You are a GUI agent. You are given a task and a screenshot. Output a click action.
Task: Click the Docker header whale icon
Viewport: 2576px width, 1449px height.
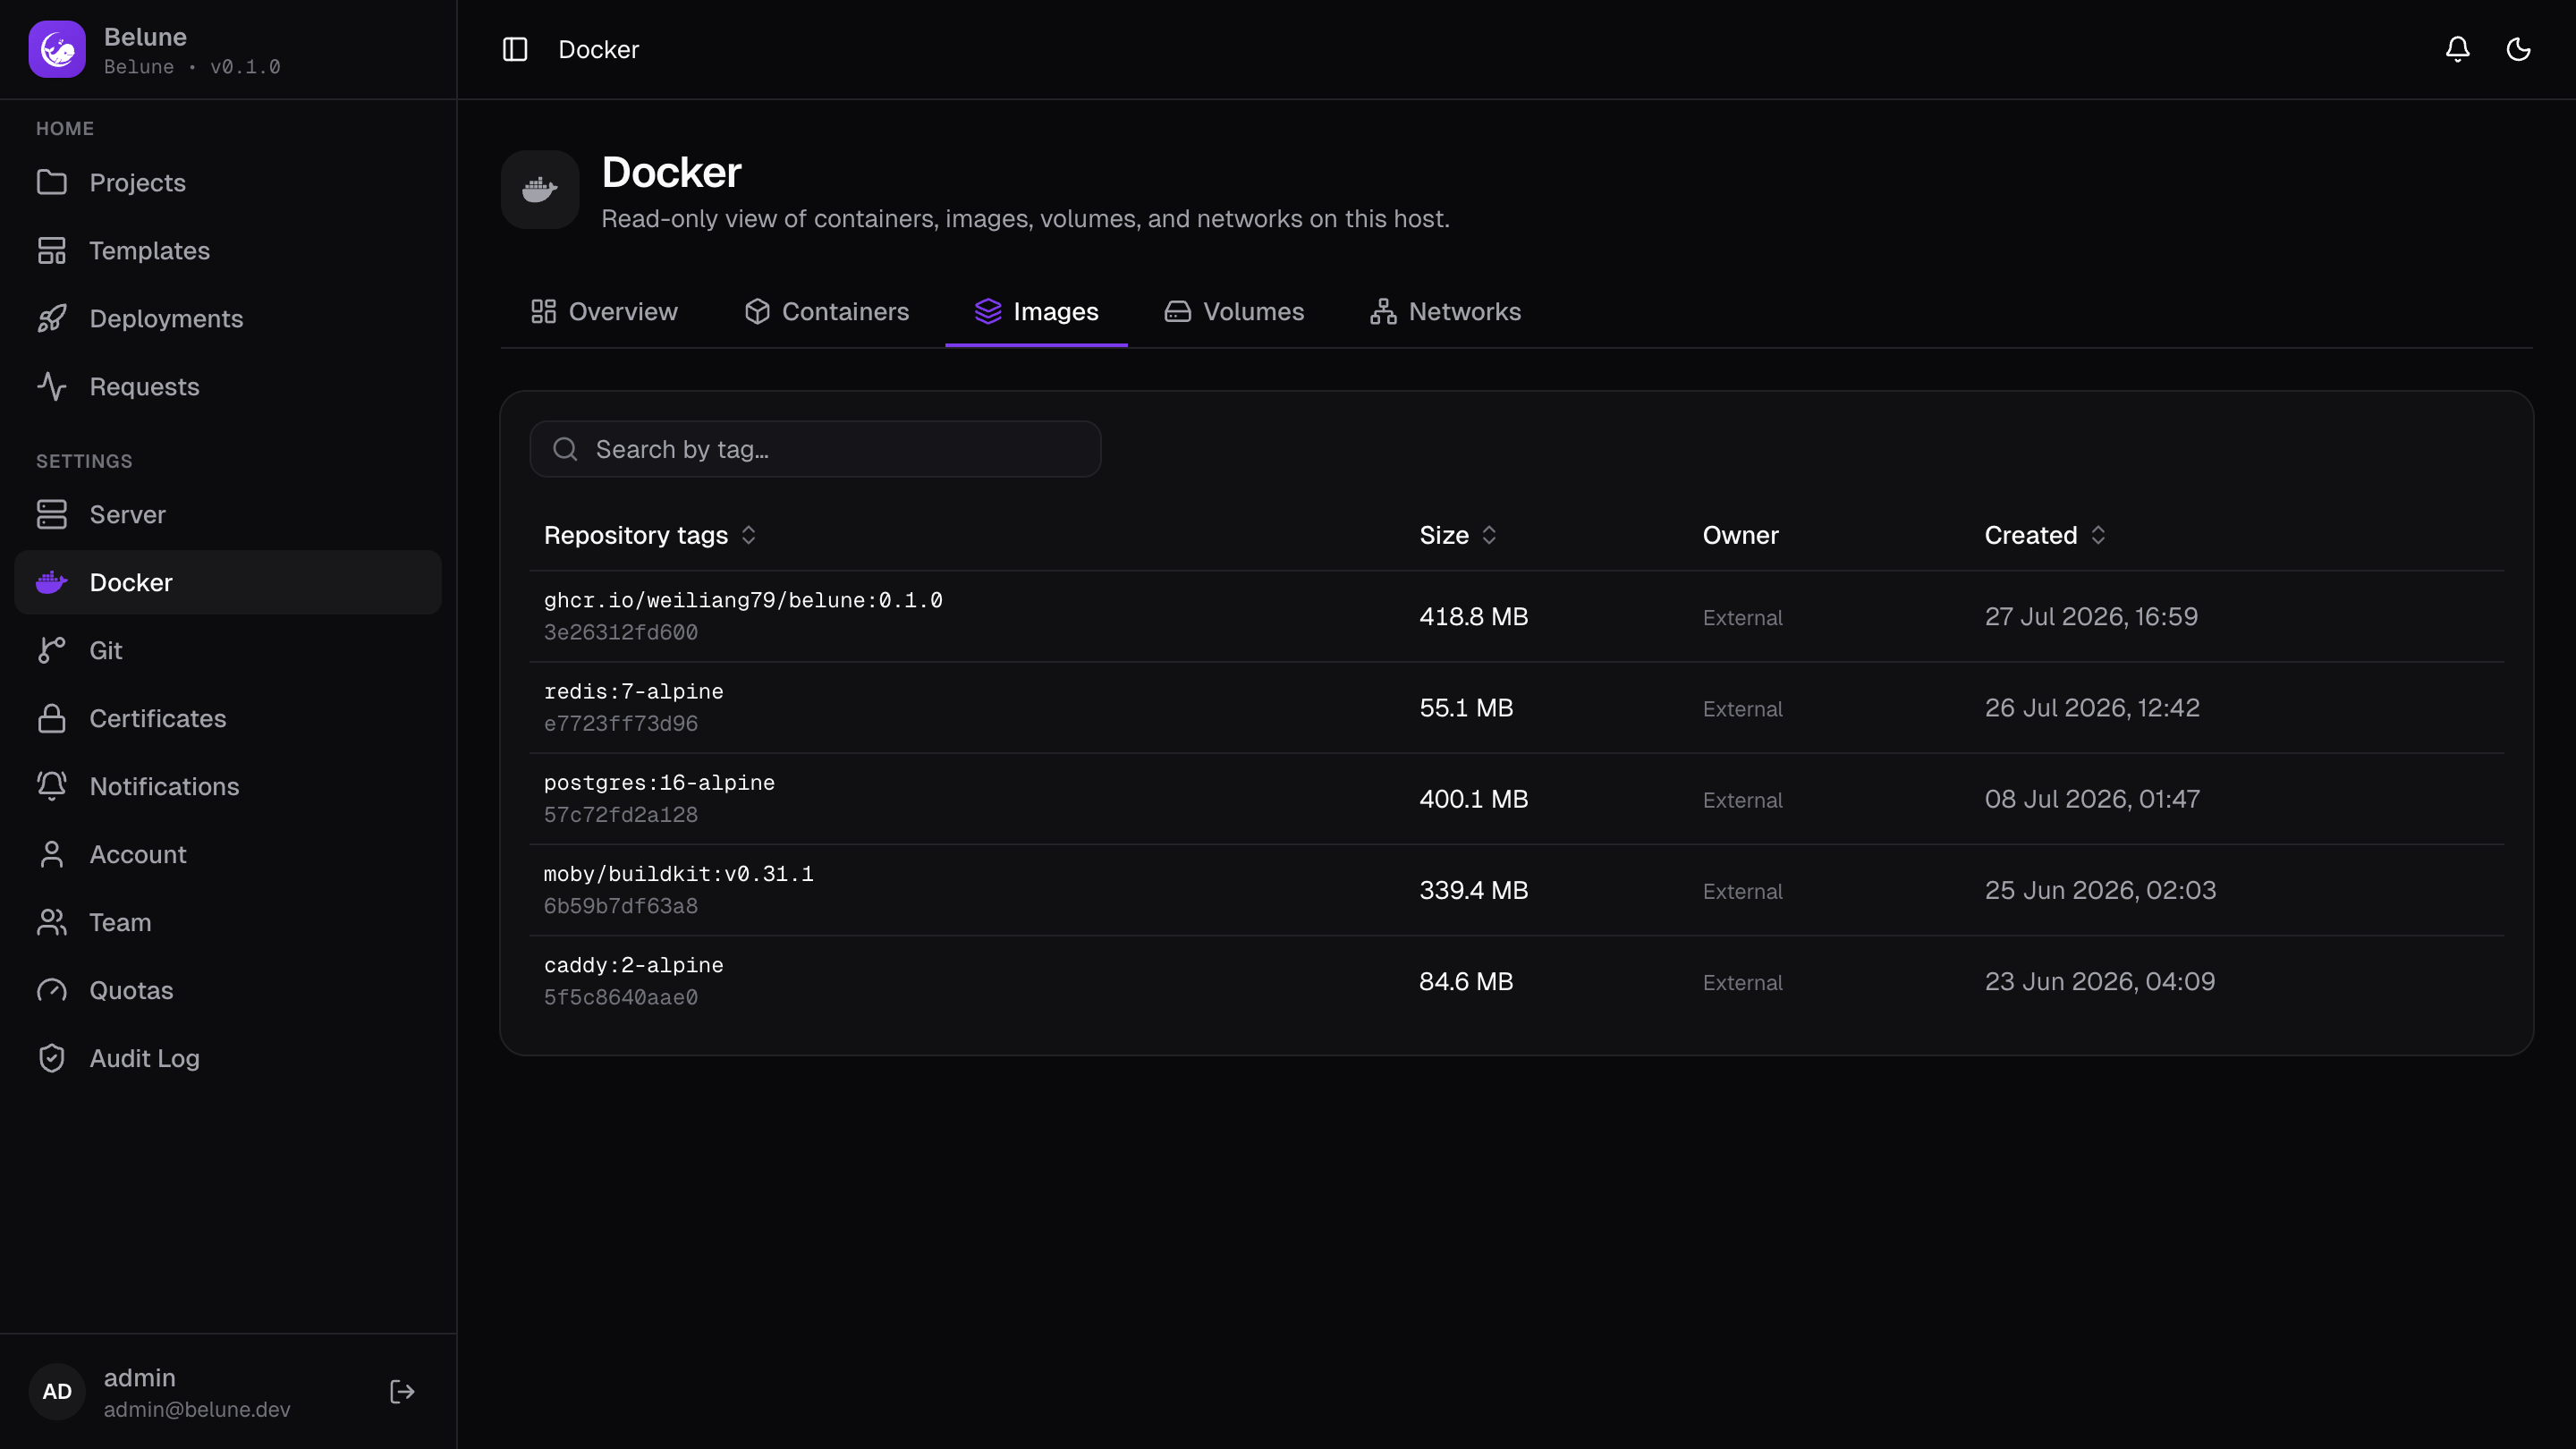coord(540,190)
